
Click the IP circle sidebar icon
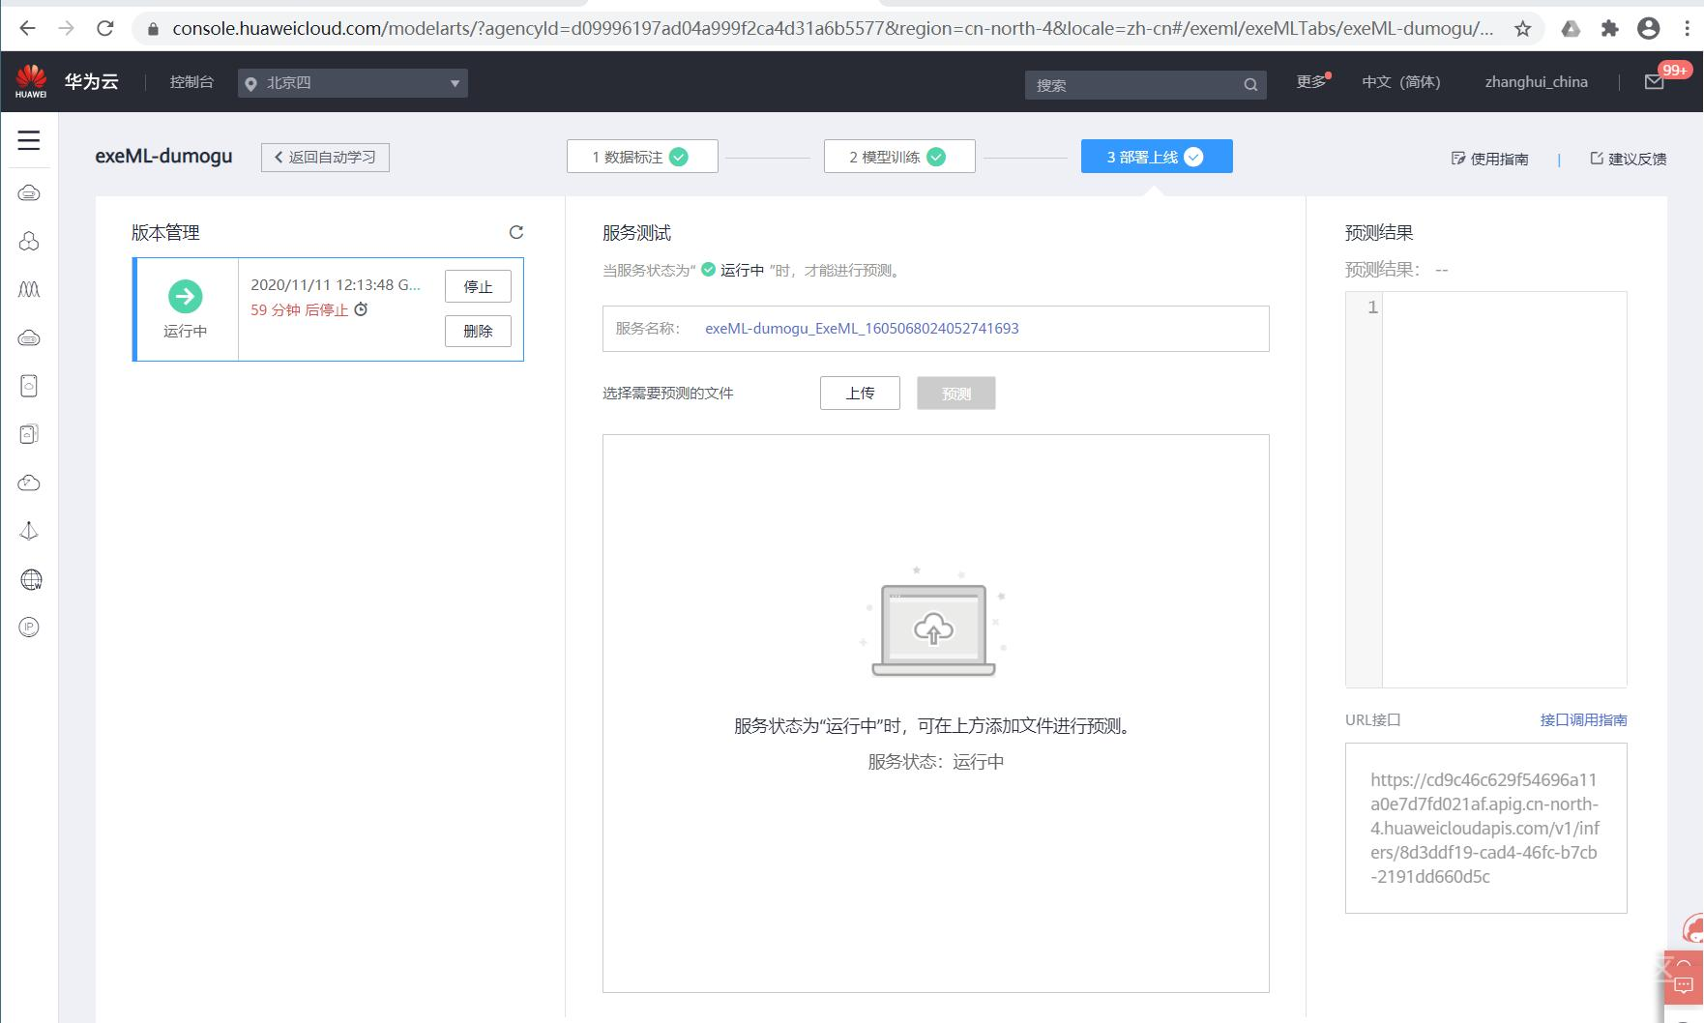29,628
